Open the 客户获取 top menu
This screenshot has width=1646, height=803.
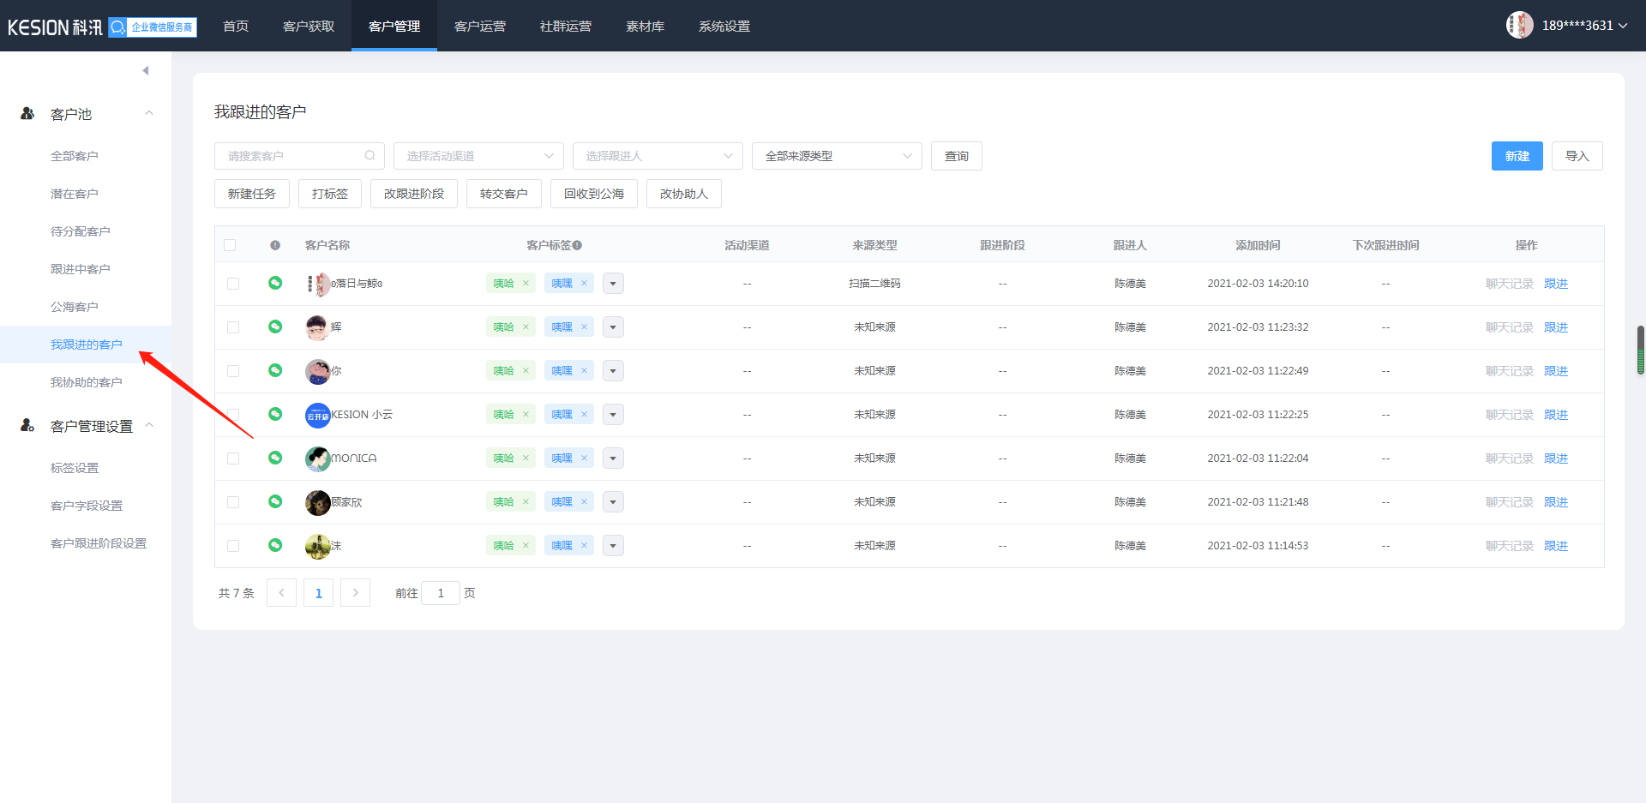pos(309,26)
